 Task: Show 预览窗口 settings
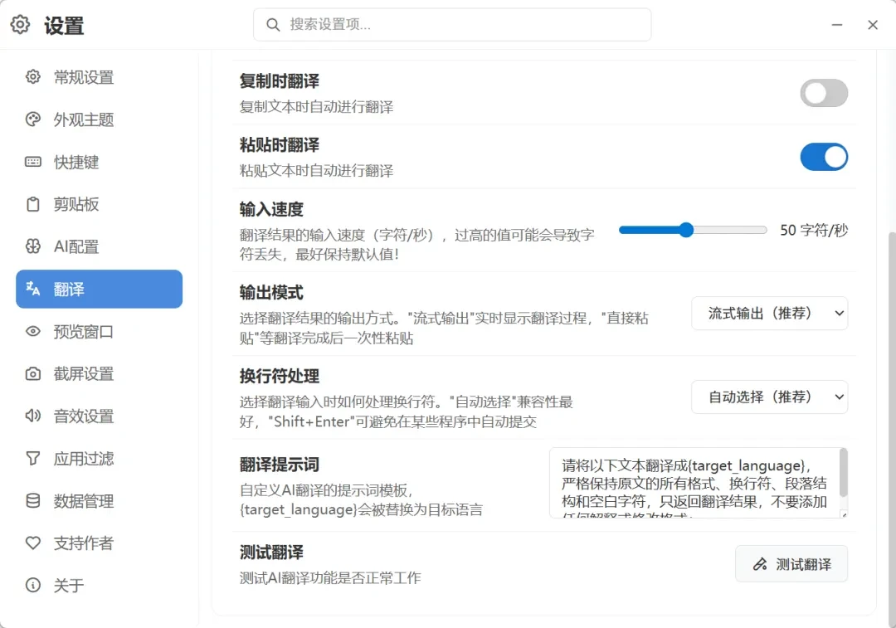pos(99,331)
